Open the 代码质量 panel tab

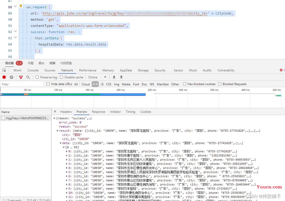click(66, 63)
